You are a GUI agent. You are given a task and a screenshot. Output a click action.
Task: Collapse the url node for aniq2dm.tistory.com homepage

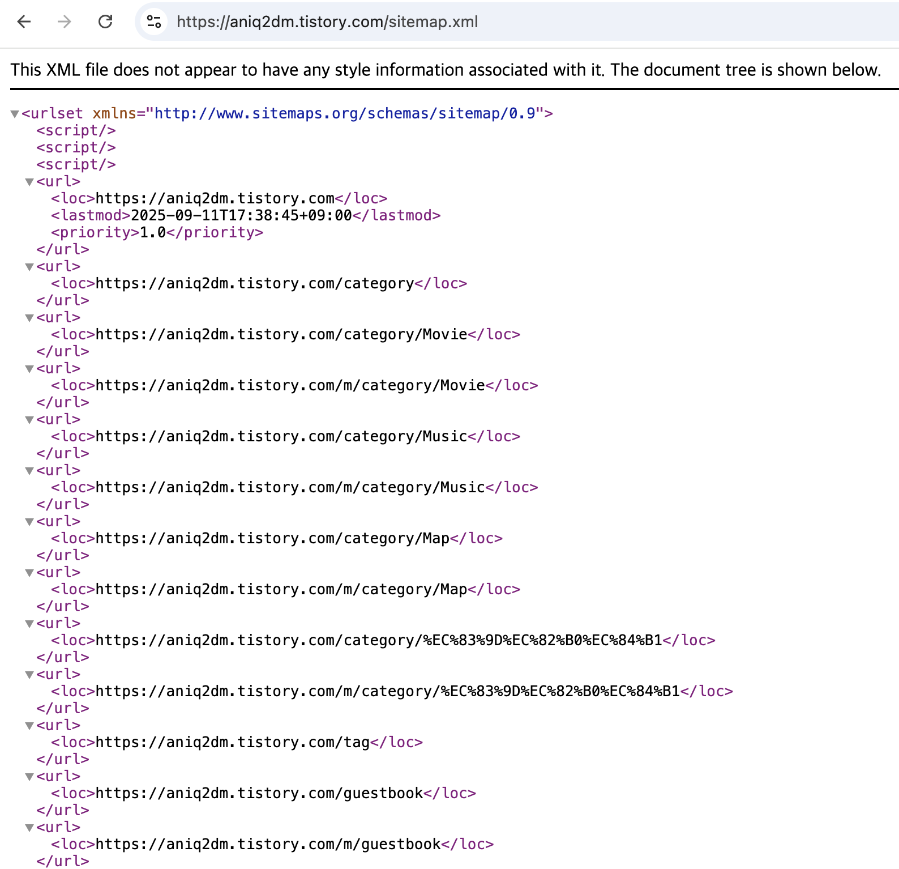tap(29, 182)
